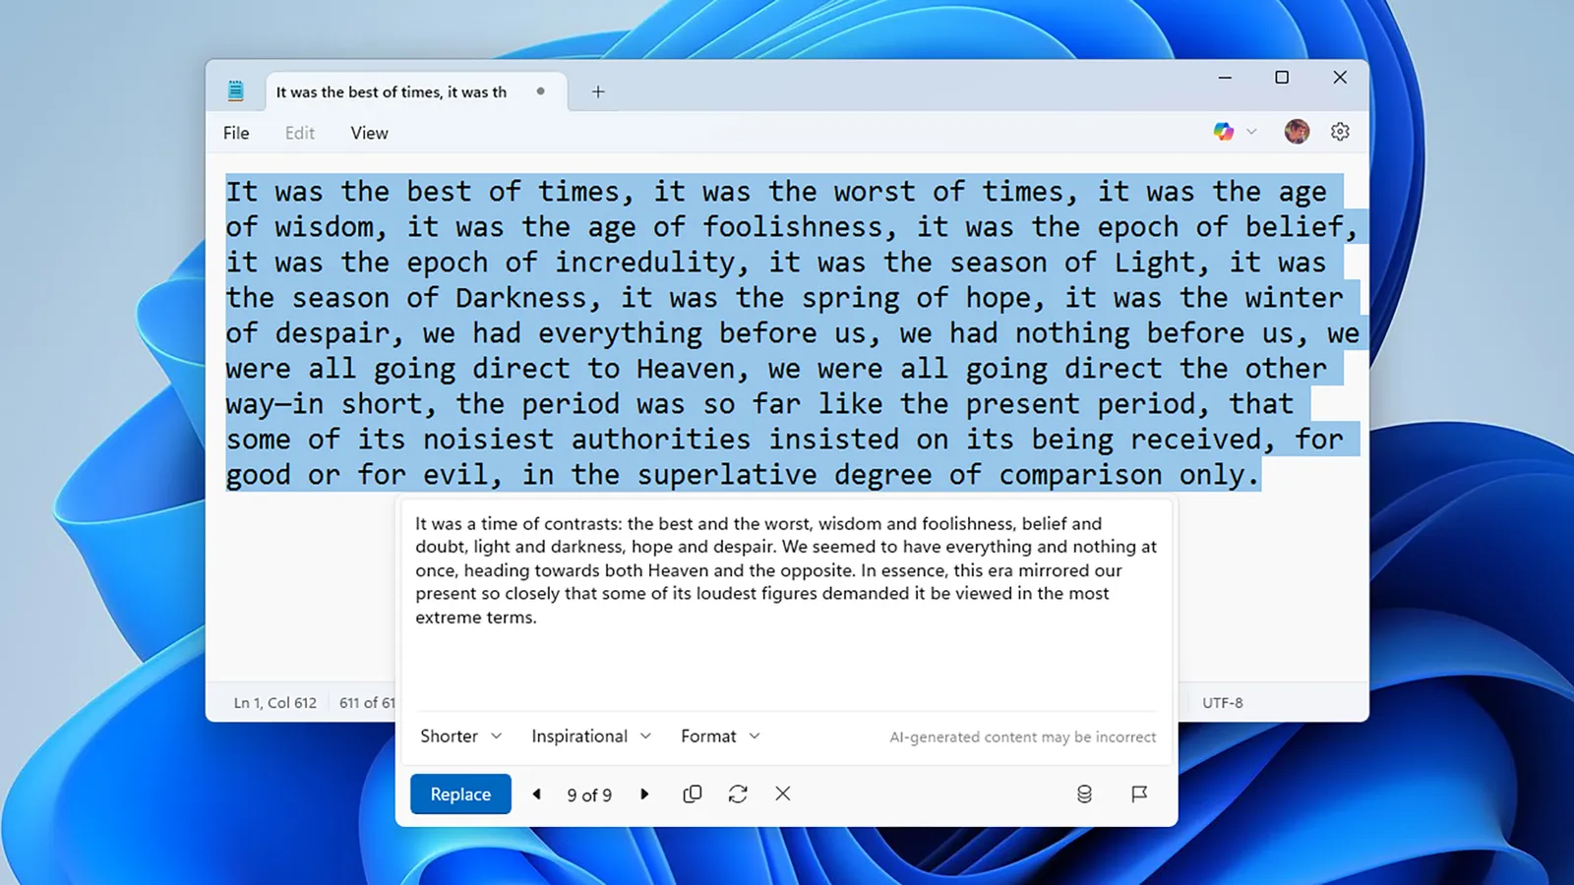
Task: Open the File menu
Action: [236, 133]
